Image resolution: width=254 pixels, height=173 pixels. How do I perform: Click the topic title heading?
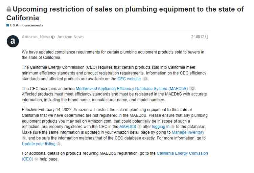click(125, 14)
